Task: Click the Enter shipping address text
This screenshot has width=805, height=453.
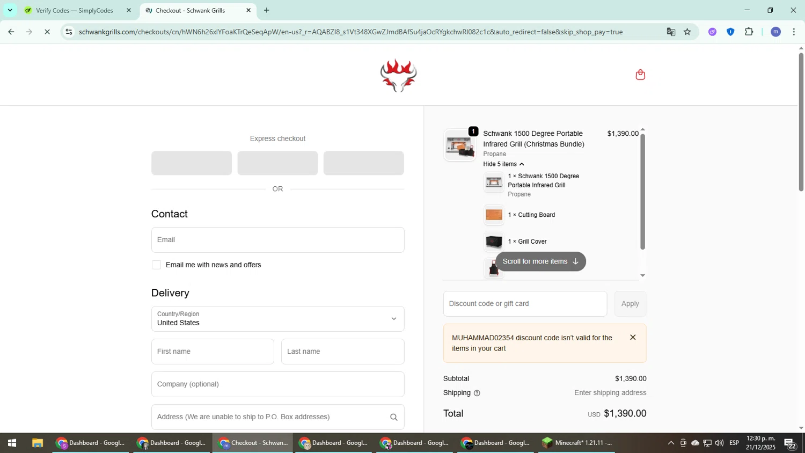Action: point(610,393)
